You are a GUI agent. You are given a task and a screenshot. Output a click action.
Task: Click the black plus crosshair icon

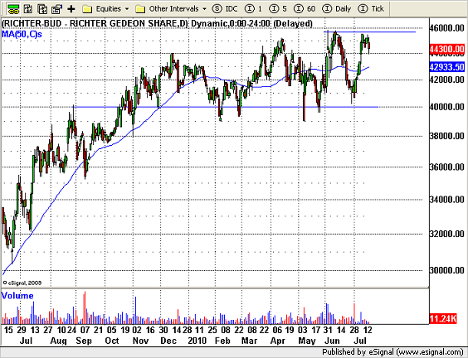coord(71,9)
